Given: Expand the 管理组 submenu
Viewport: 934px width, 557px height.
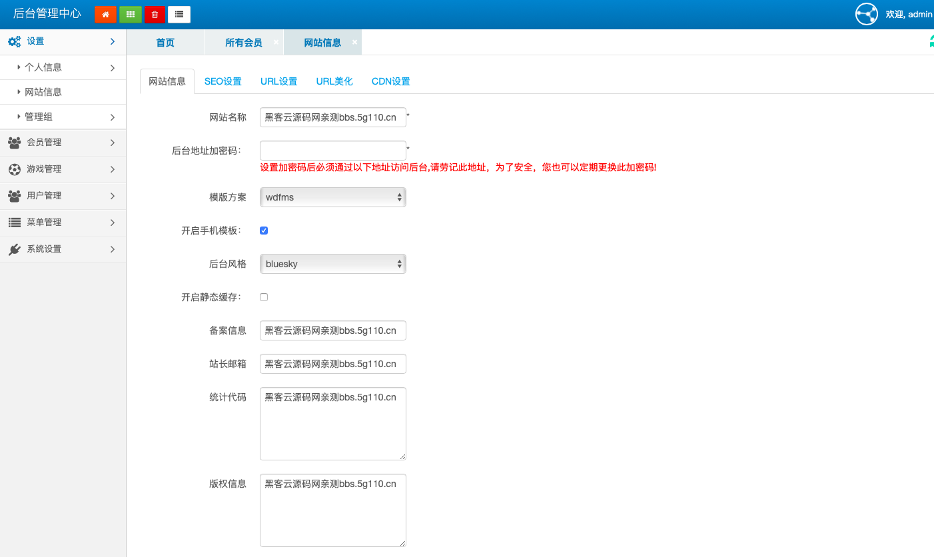Looking at the screenshot, I should (63, 117).
